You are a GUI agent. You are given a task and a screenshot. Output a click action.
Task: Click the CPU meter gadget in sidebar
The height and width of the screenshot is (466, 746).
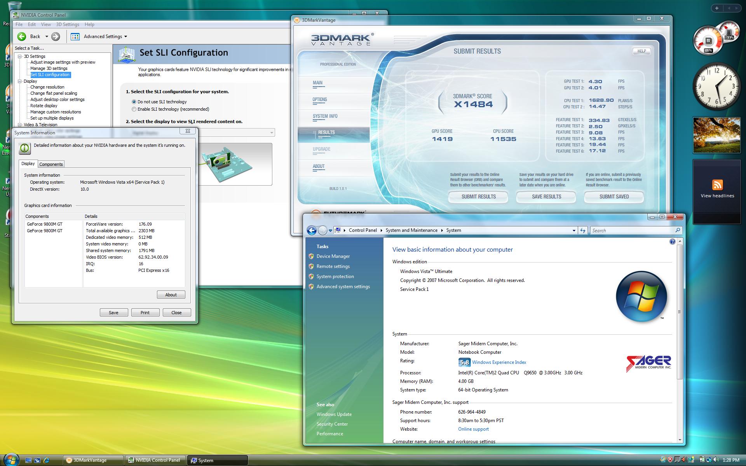(x=708, y=41)
